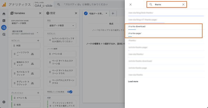Open the tab options dropdown arrow
208x108 pixels.
tap(106, 13)
